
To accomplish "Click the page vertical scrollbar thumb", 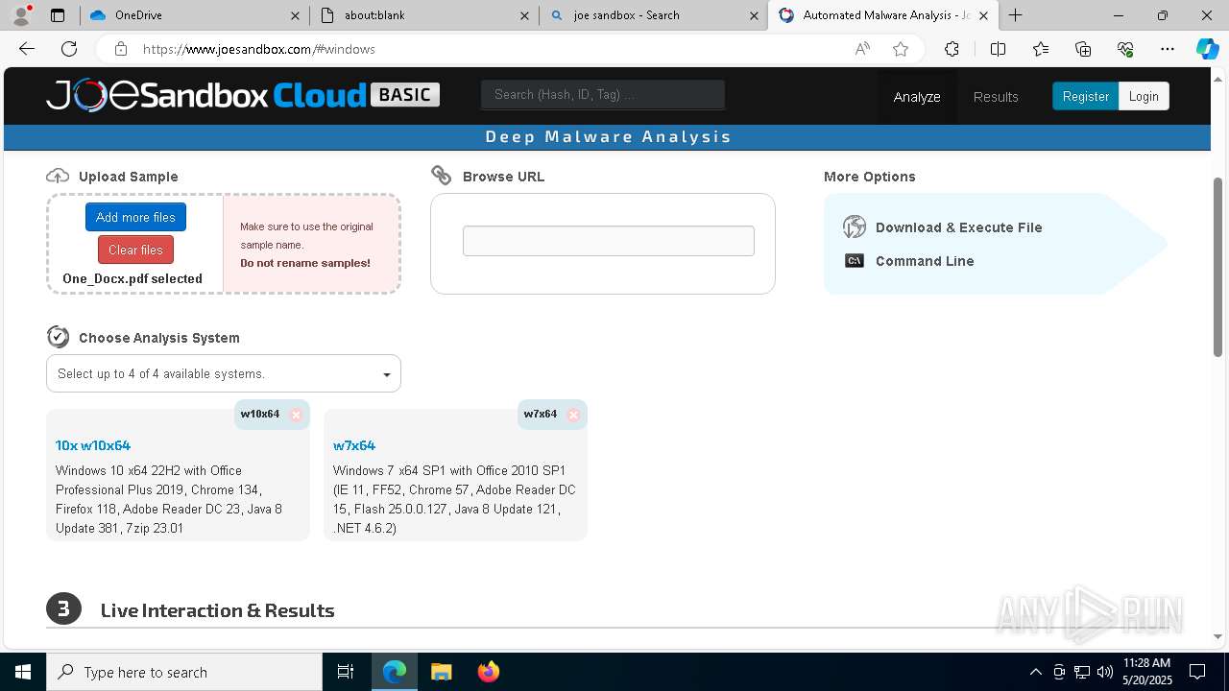I will coord(1218,266).
